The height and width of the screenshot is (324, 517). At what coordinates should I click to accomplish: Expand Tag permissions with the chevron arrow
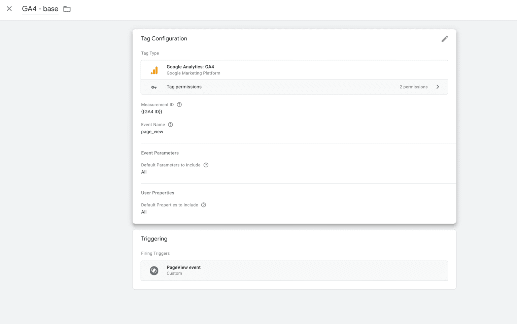[438, 87]
